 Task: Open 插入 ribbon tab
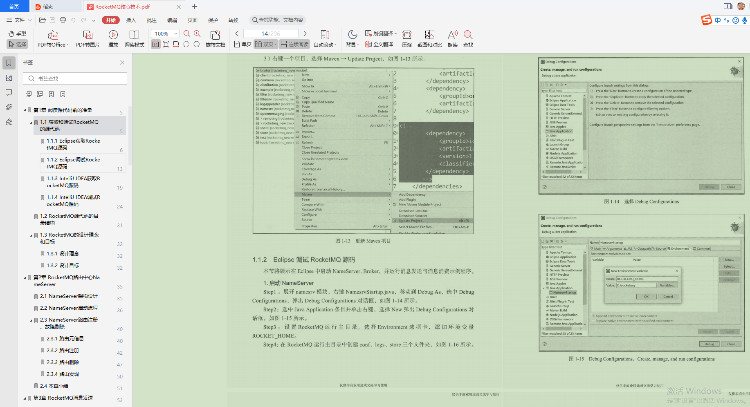pos(131,20)
